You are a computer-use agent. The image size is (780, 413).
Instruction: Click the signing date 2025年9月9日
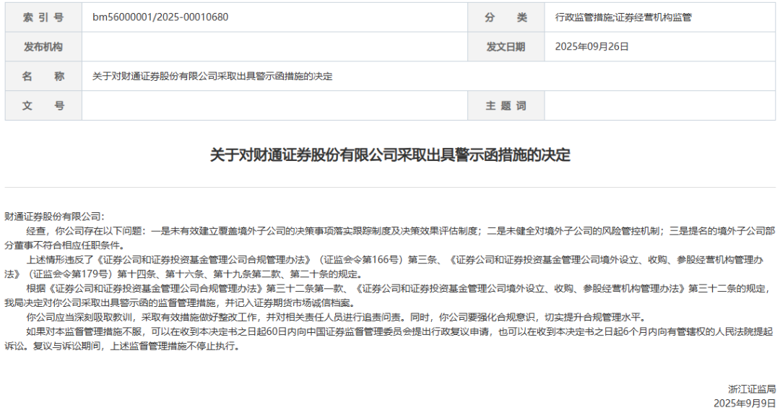(745, 403)
